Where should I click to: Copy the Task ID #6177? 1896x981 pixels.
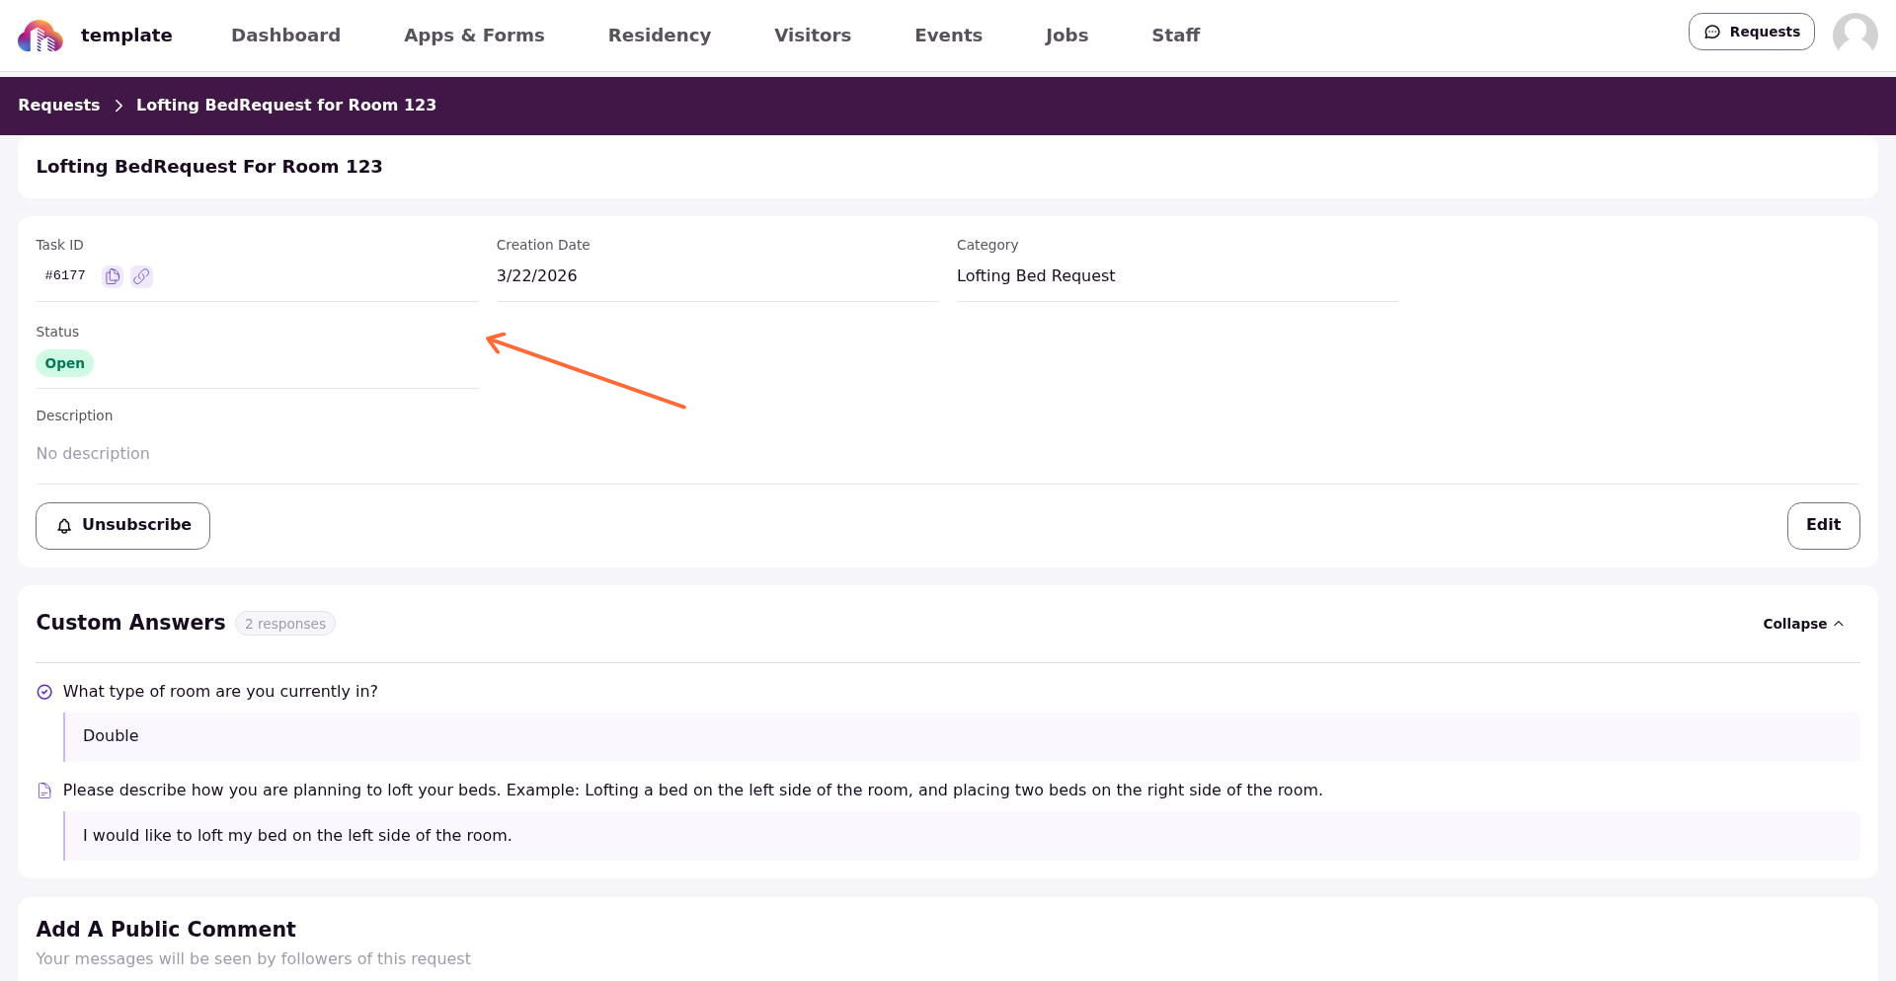click(113, 276)
